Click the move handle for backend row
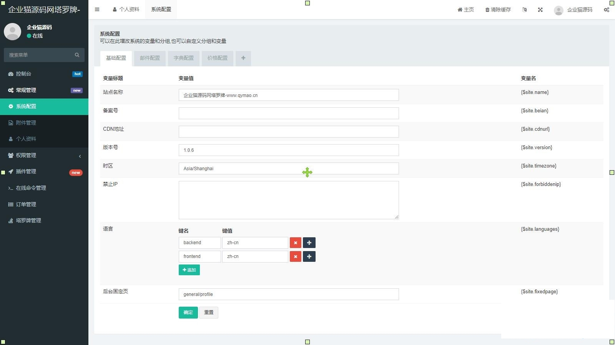Screen dimensions: 615x345 [x=309, y=243]
